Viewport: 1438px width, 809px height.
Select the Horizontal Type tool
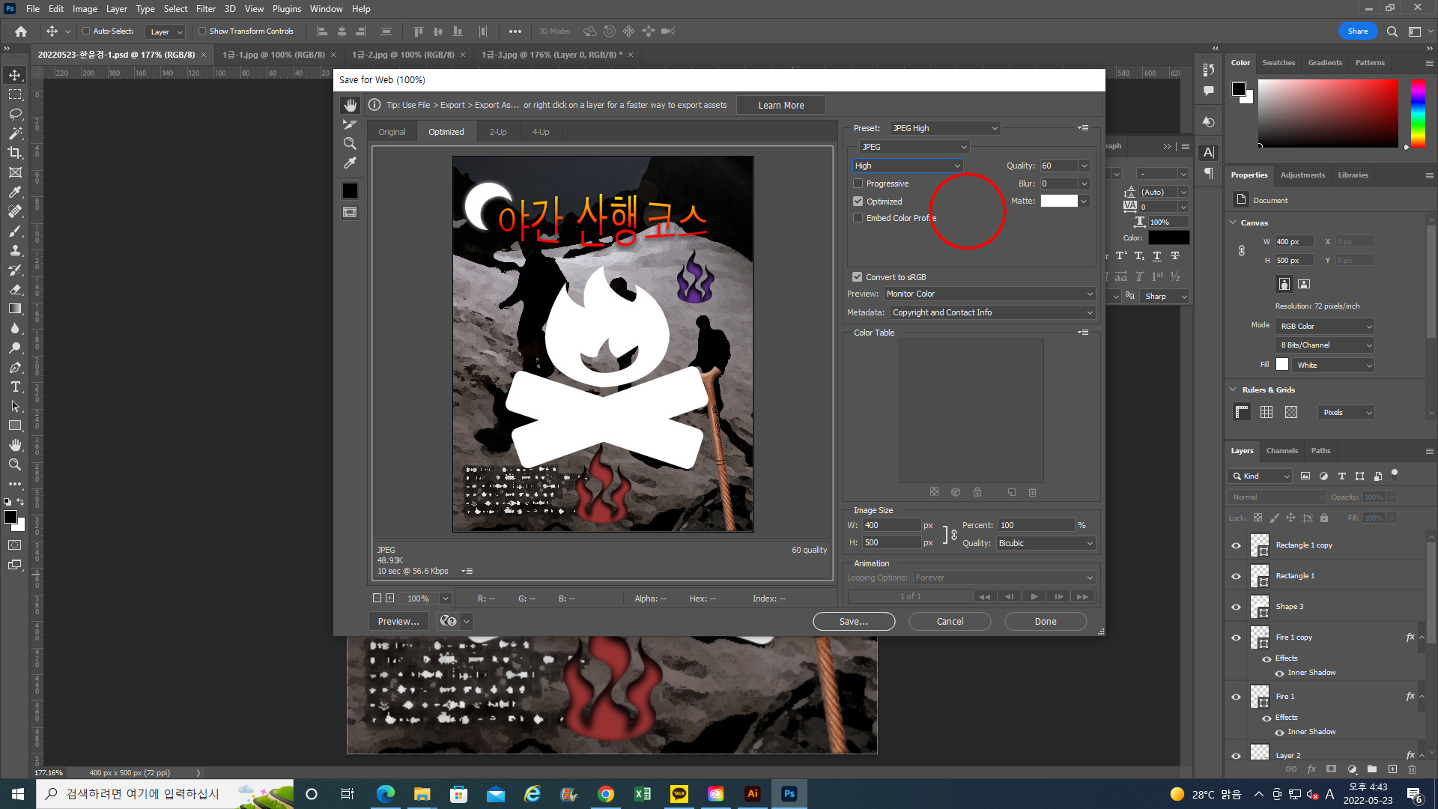15,387
